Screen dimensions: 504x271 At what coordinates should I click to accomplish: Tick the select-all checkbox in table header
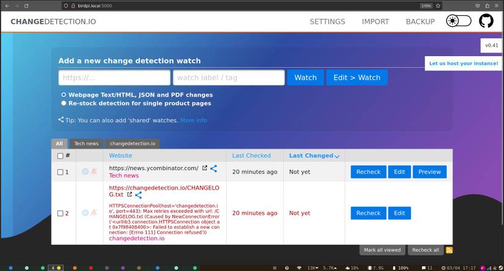60,156
